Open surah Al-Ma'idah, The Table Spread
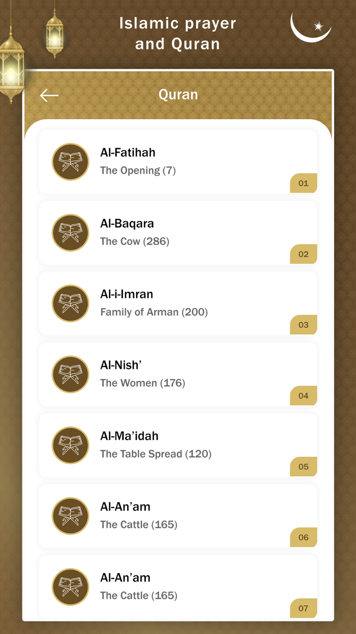The image size is (356, 634). point(178,445)
